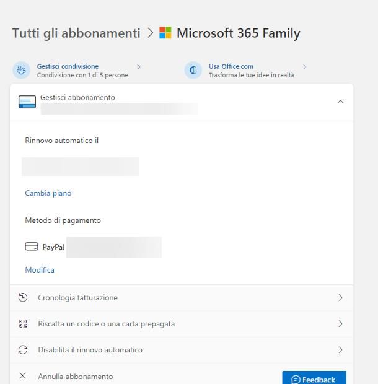Click the Feedback speech bubble icon
Viewport: 378px width, 384px height.
pos(296,380)
